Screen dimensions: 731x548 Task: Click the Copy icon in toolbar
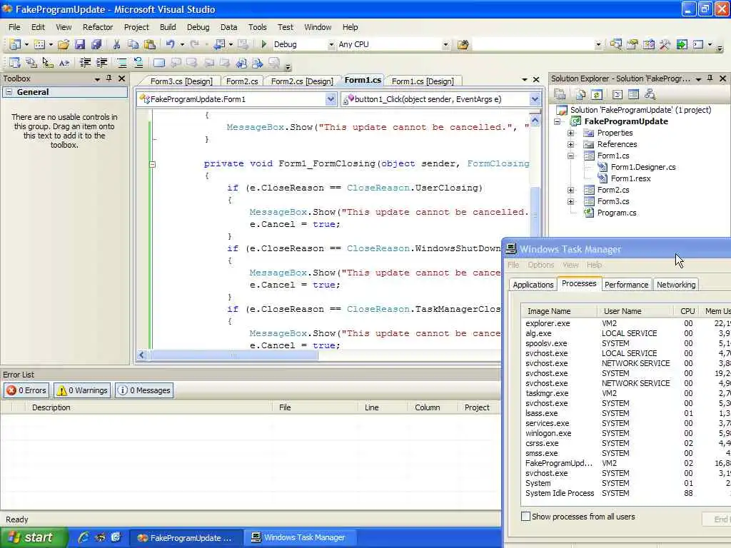point(133,45)
